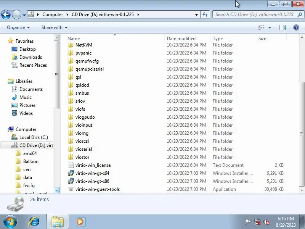
Task: Click the search magnifier icon
Action: [300, 15]
